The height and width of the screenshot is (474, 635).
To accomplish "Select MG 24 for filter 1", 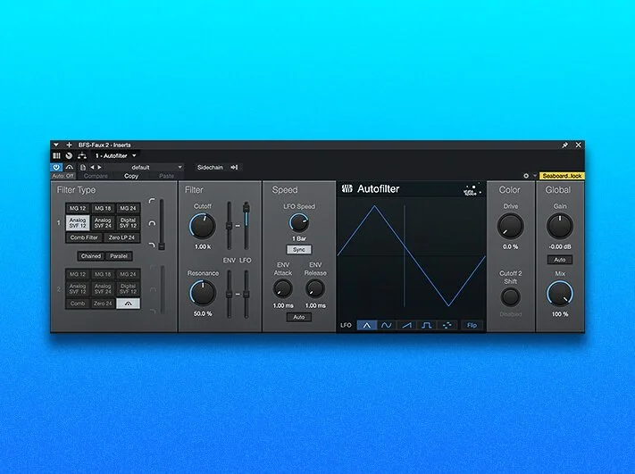I will (128, 208).
